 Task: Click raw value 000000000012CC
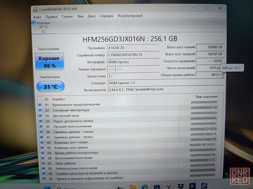coord(203,160)
